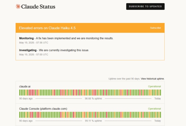
Task: Select the May 19, 2026 - 07:00 UTC timestamp
Action: [34, 55]
